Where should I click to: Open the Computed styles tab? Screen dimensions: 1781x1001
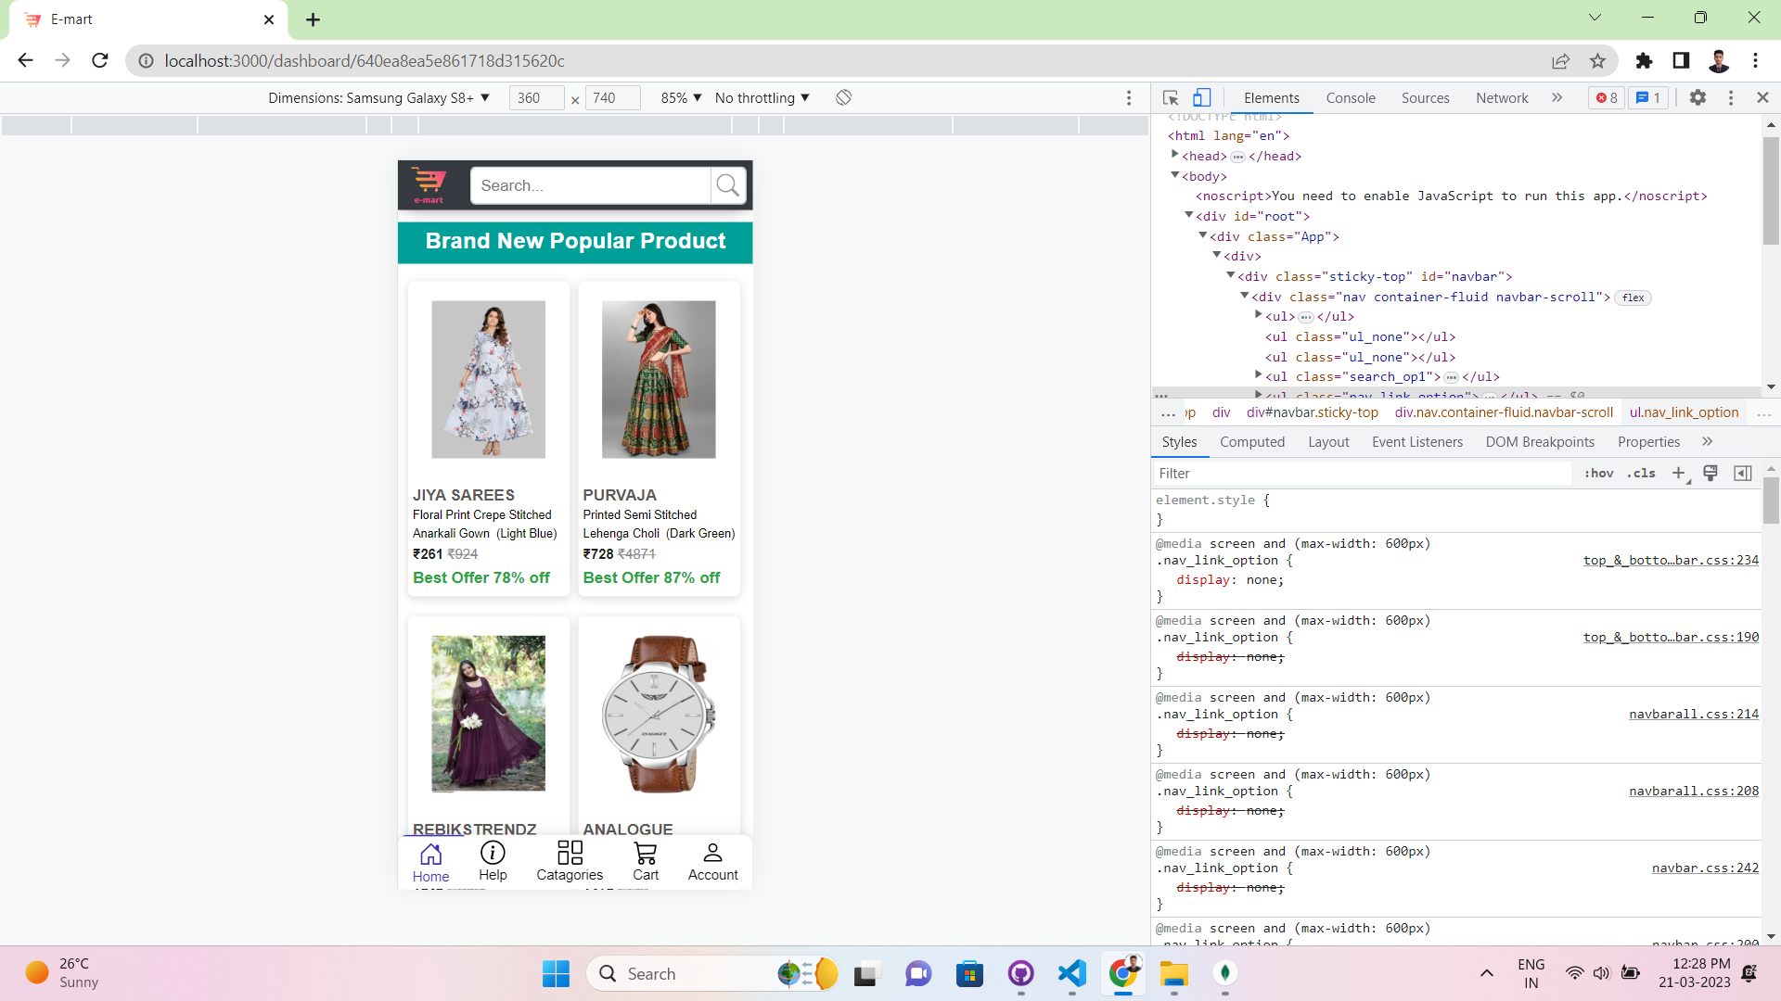(x=1252, y=442)
